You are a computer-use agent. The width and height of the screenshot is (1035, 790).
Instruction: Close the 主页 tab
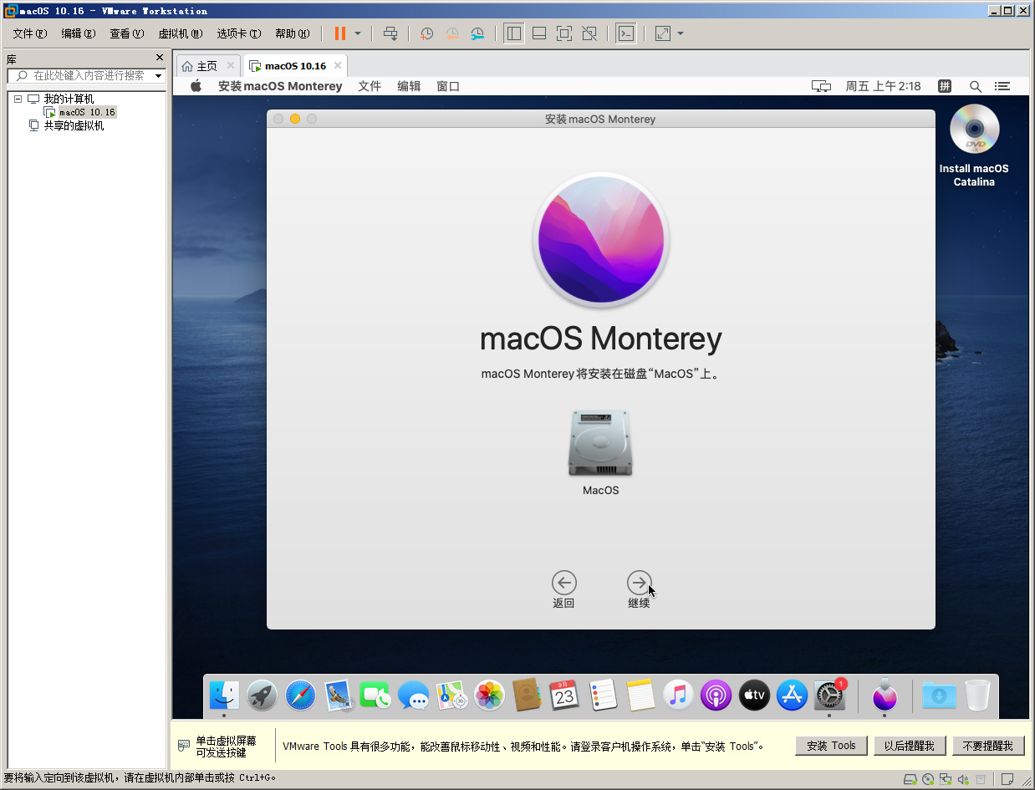coord(231,66)
